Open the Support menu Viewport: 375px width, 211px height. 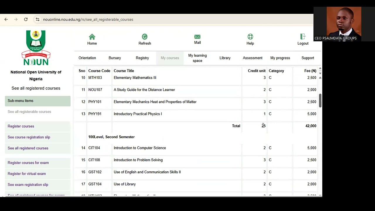(x=308, y=58)
